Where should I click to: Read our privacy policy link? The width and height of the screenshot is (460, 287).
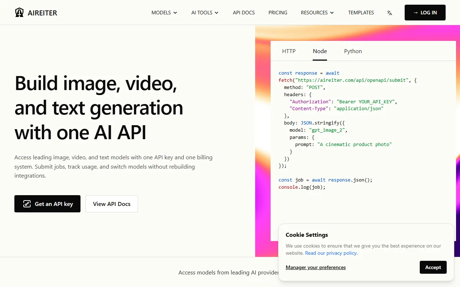(331, 253)
